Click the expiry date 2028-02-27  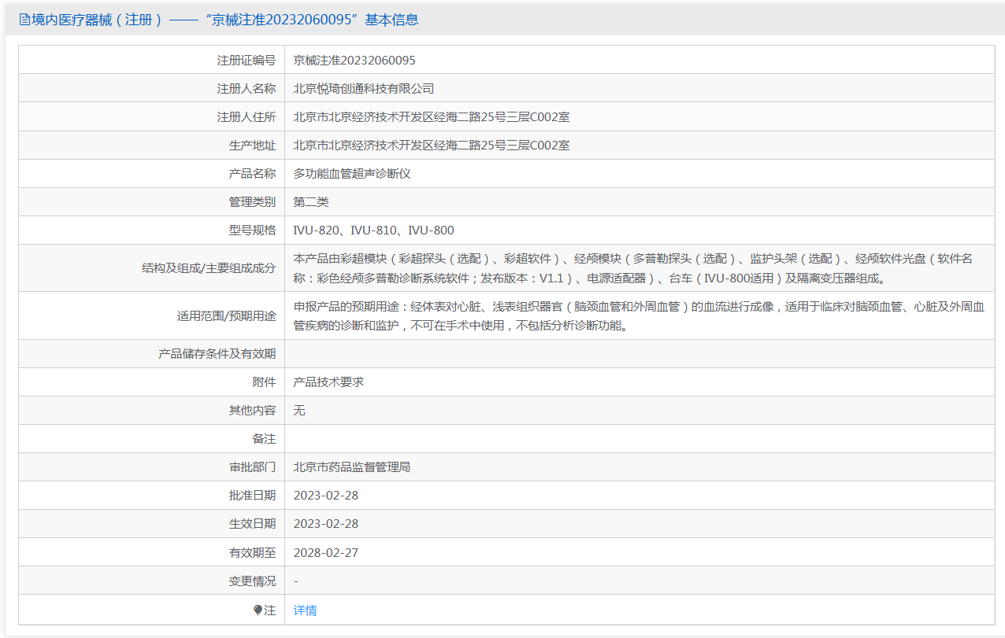click(326, 553)
